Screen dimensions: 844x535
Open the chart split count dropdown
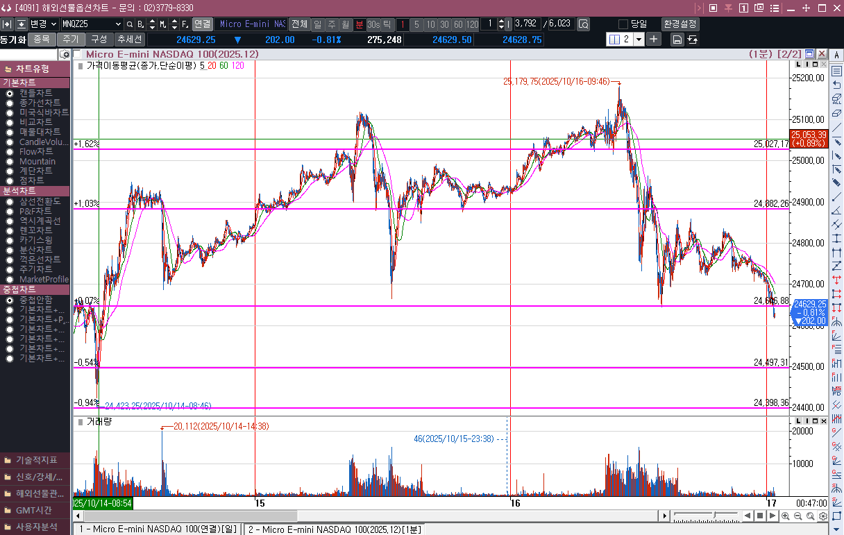(x=639, y=40)
